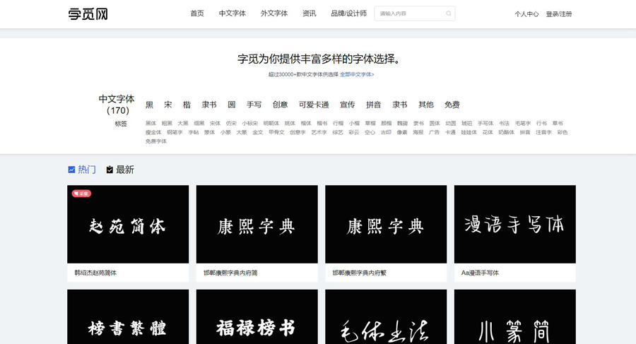Select the 免费 font category
The height and width of the screenshot is (344, 636).
[x=452, y=105]
